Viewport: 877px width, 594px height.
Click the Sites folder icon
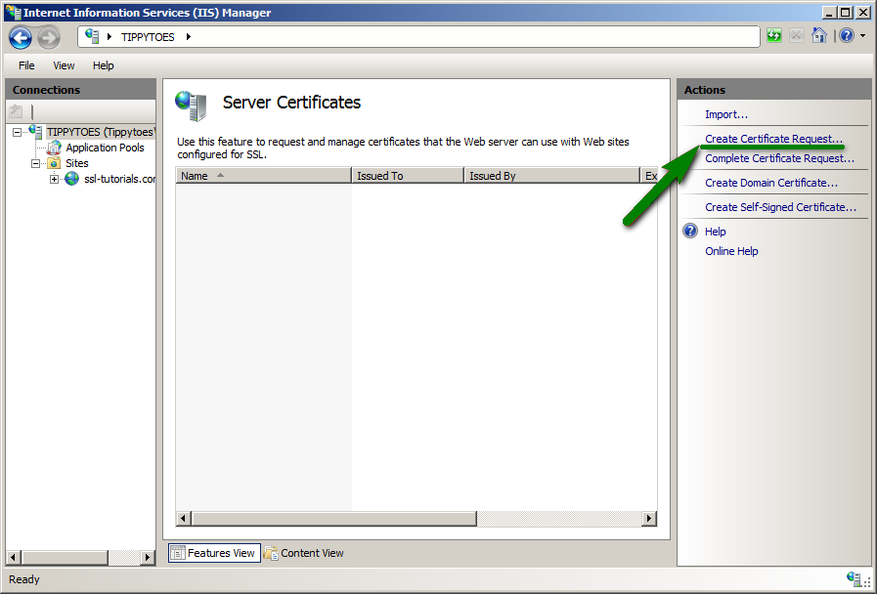pos(54,163)
